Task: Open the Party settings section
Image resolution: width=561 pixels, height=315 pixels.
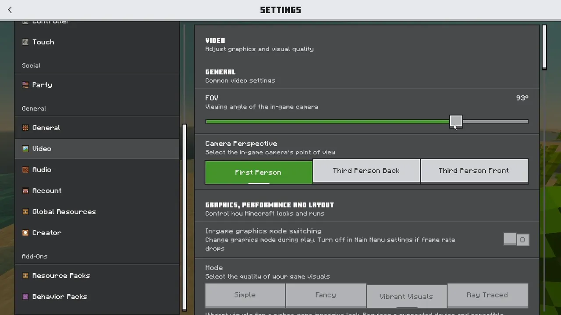Action: pyautogui.click(x=97, y=85)
